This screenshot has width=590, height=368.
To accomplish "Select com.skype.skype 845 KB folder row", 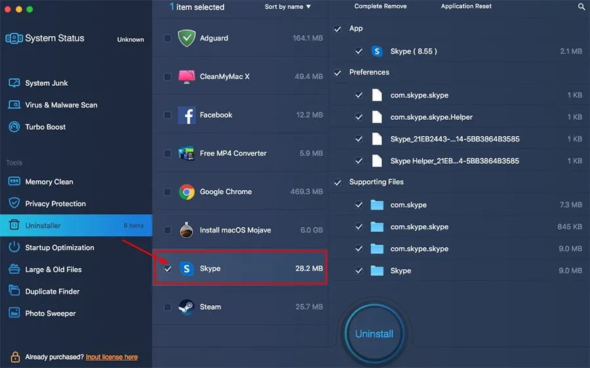I will [460, 227].
